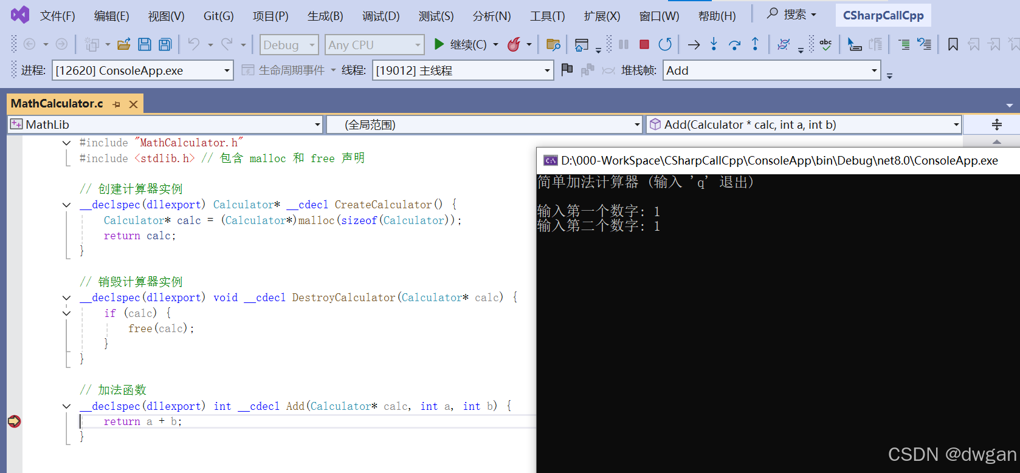Image resolution: width=1020 pixels, height=473 pixels.
Task: Open the Git(G) menu
Action: click(219, 16)
